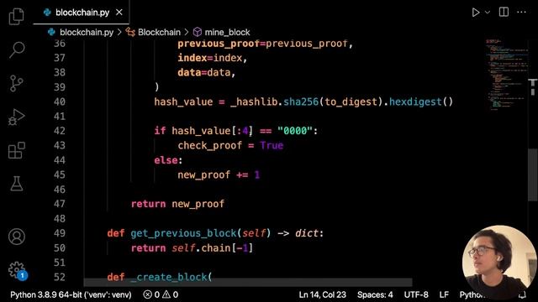The height and width of the screenshot is (302, 538).
Task: Click the True value on line 43
Action: (272, 145)
